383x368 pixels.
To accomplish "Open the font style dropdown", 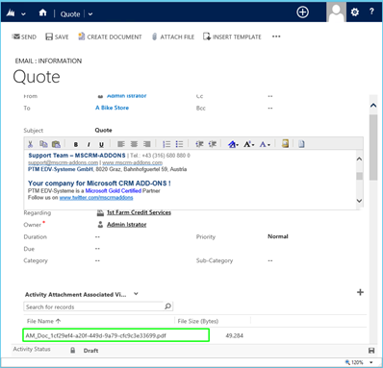I will [233, 144].
